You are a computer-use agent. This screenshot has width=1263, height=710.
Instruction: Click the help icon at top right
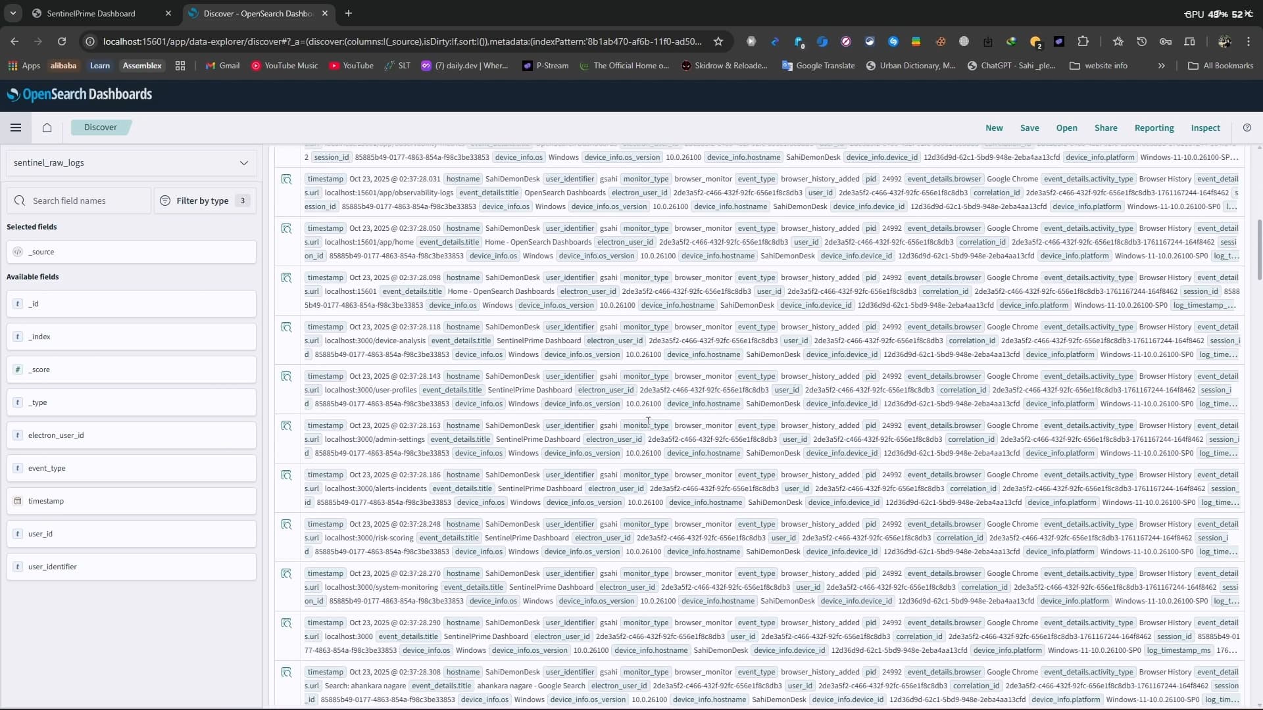click(1247, 128)
